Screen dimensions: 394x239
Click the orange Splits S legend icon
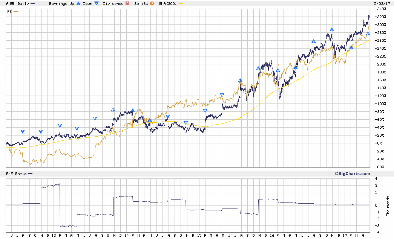[152, 3]
